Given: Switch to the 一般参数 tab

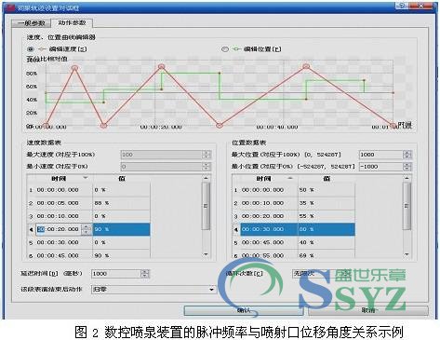Looking at the screenshot, I should click(31, 23).
